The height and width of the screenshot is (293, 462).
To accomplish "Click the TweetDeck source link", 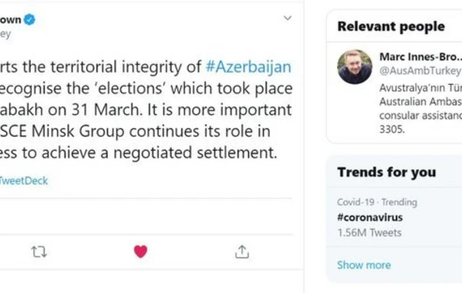I will (x=24, y=180).
